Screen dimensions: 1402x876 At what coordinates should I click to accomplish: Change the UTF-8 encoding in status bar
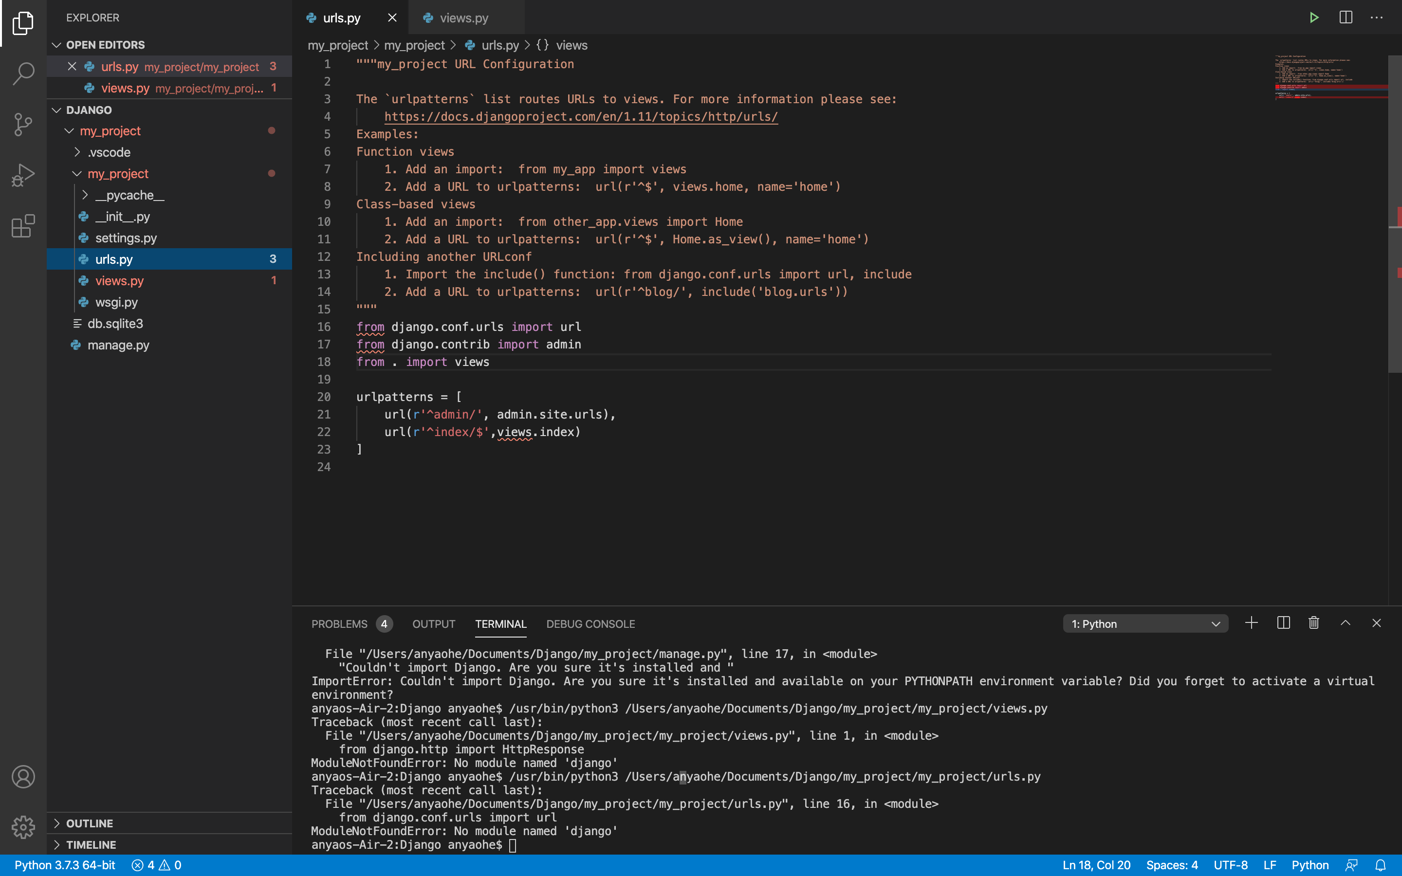[1231, 865]
